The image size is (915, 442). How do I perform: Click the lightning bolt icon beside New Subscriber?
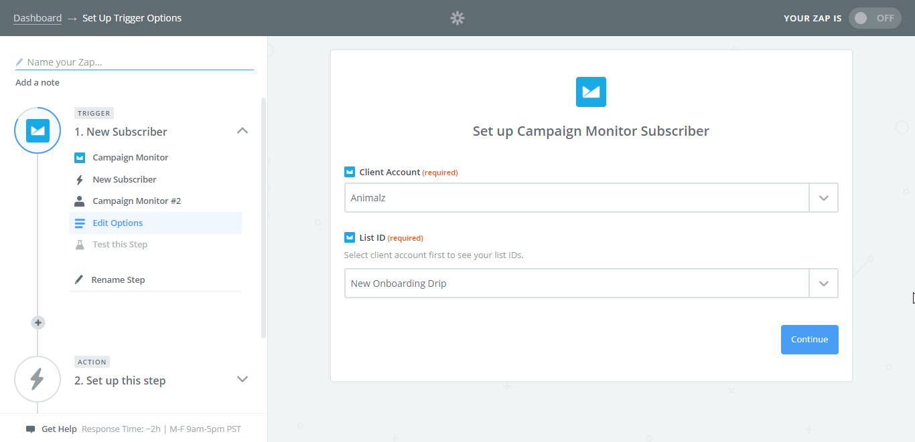coord(80,180)
